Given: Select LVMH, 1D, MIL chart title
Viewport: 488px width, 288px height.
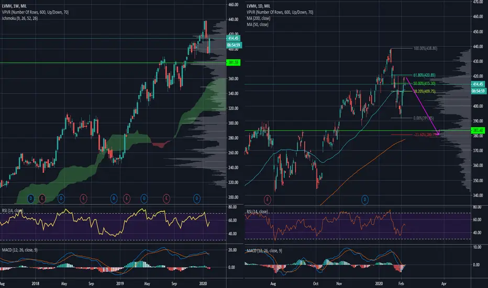Looking at the screenshot, I should click(259, 6).
